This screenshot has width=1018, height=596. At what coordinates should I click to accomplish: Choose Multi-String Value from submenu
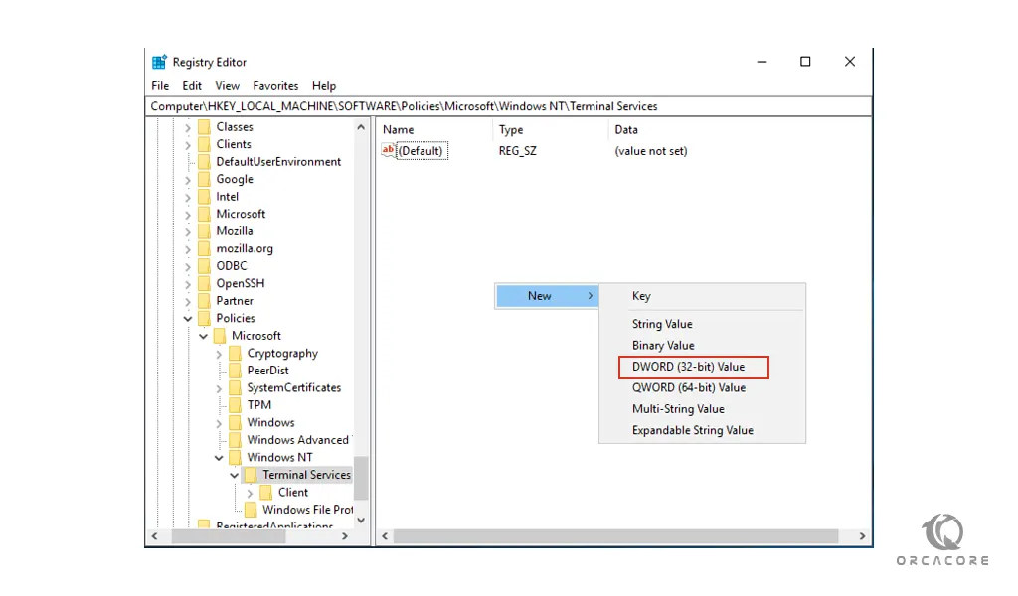(x=702, y=409)
